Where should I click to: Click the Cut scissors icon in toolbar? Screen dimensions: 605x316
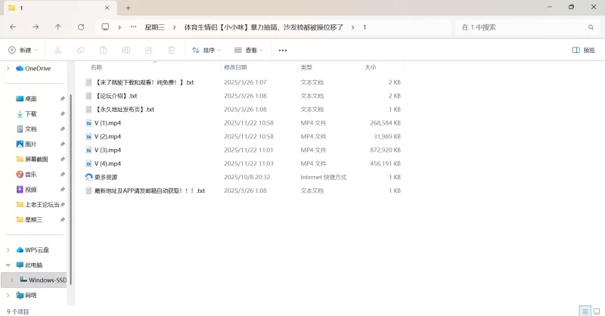point(57,51)
